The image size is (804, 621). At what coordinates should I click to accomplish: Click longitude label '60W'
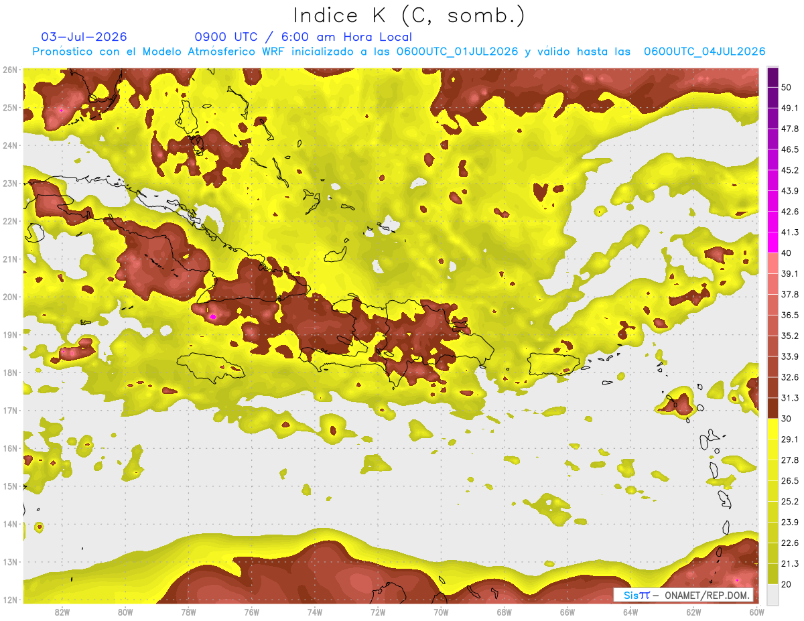coord(756,612)
